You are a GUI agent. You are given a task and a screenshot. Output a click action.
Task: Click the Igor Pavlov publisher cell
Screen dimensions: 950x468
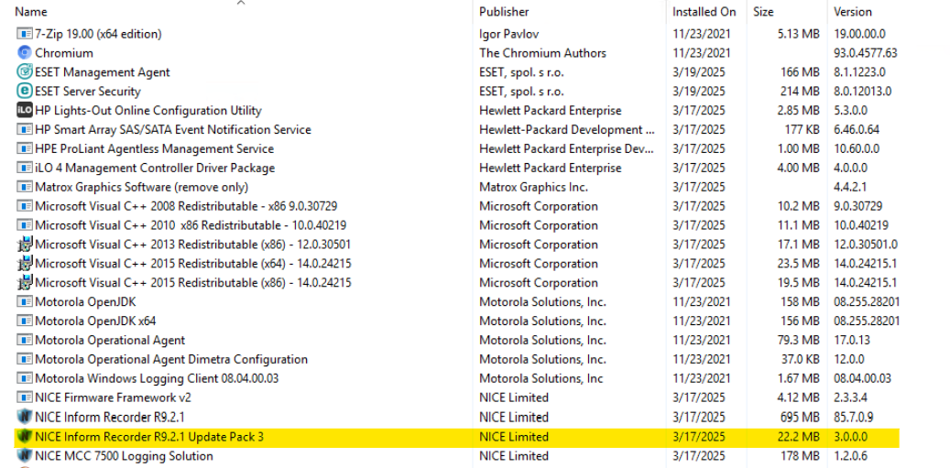pyautogui.click(x=509, y=34)
